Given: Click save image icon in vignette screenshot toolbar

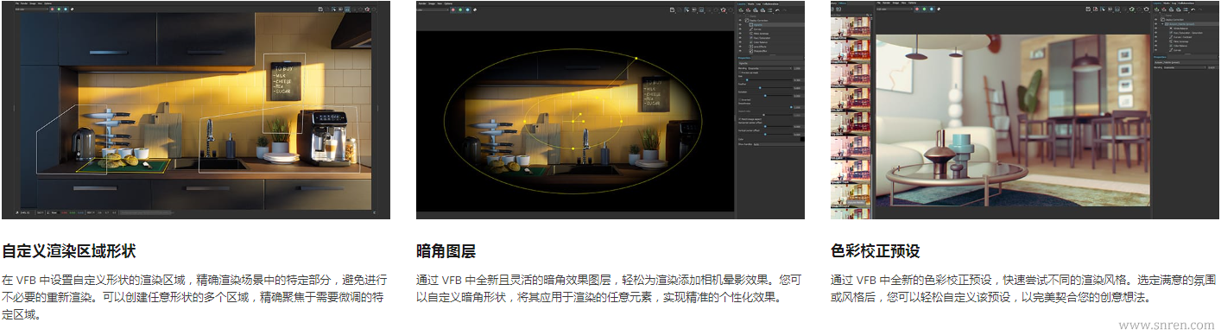Looking at the screenshot, I should [x=672, y=10].
